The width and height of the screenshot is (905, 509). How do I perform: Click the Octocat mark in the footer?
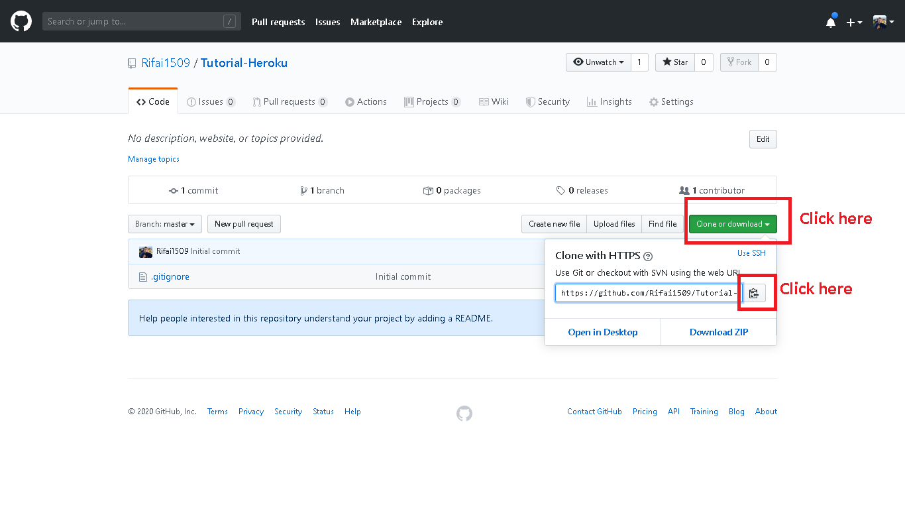464,413
